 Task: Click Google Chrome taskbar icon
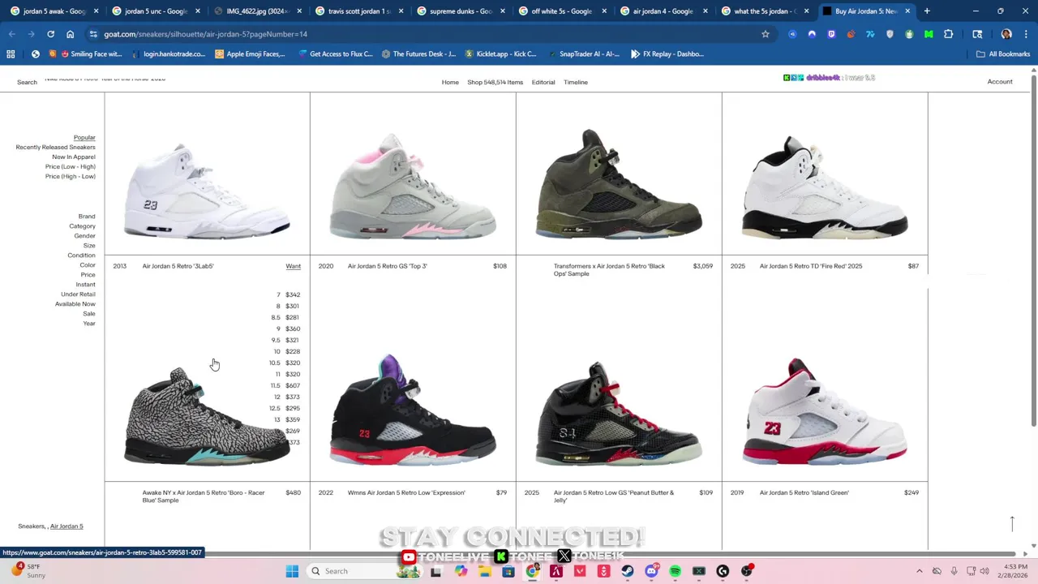532,571
